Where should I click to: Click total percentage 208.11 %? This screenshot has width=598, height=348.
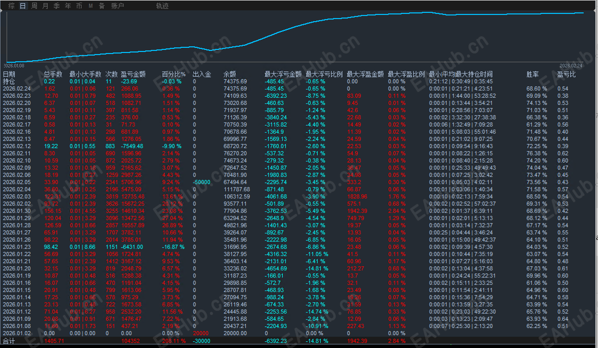174,341
